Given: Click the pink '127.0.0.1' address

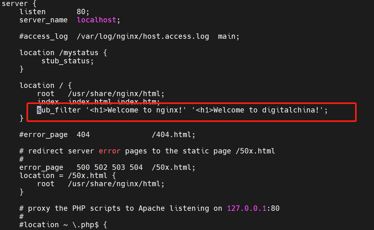Looking at the screenshot, I should click(247, 208).
